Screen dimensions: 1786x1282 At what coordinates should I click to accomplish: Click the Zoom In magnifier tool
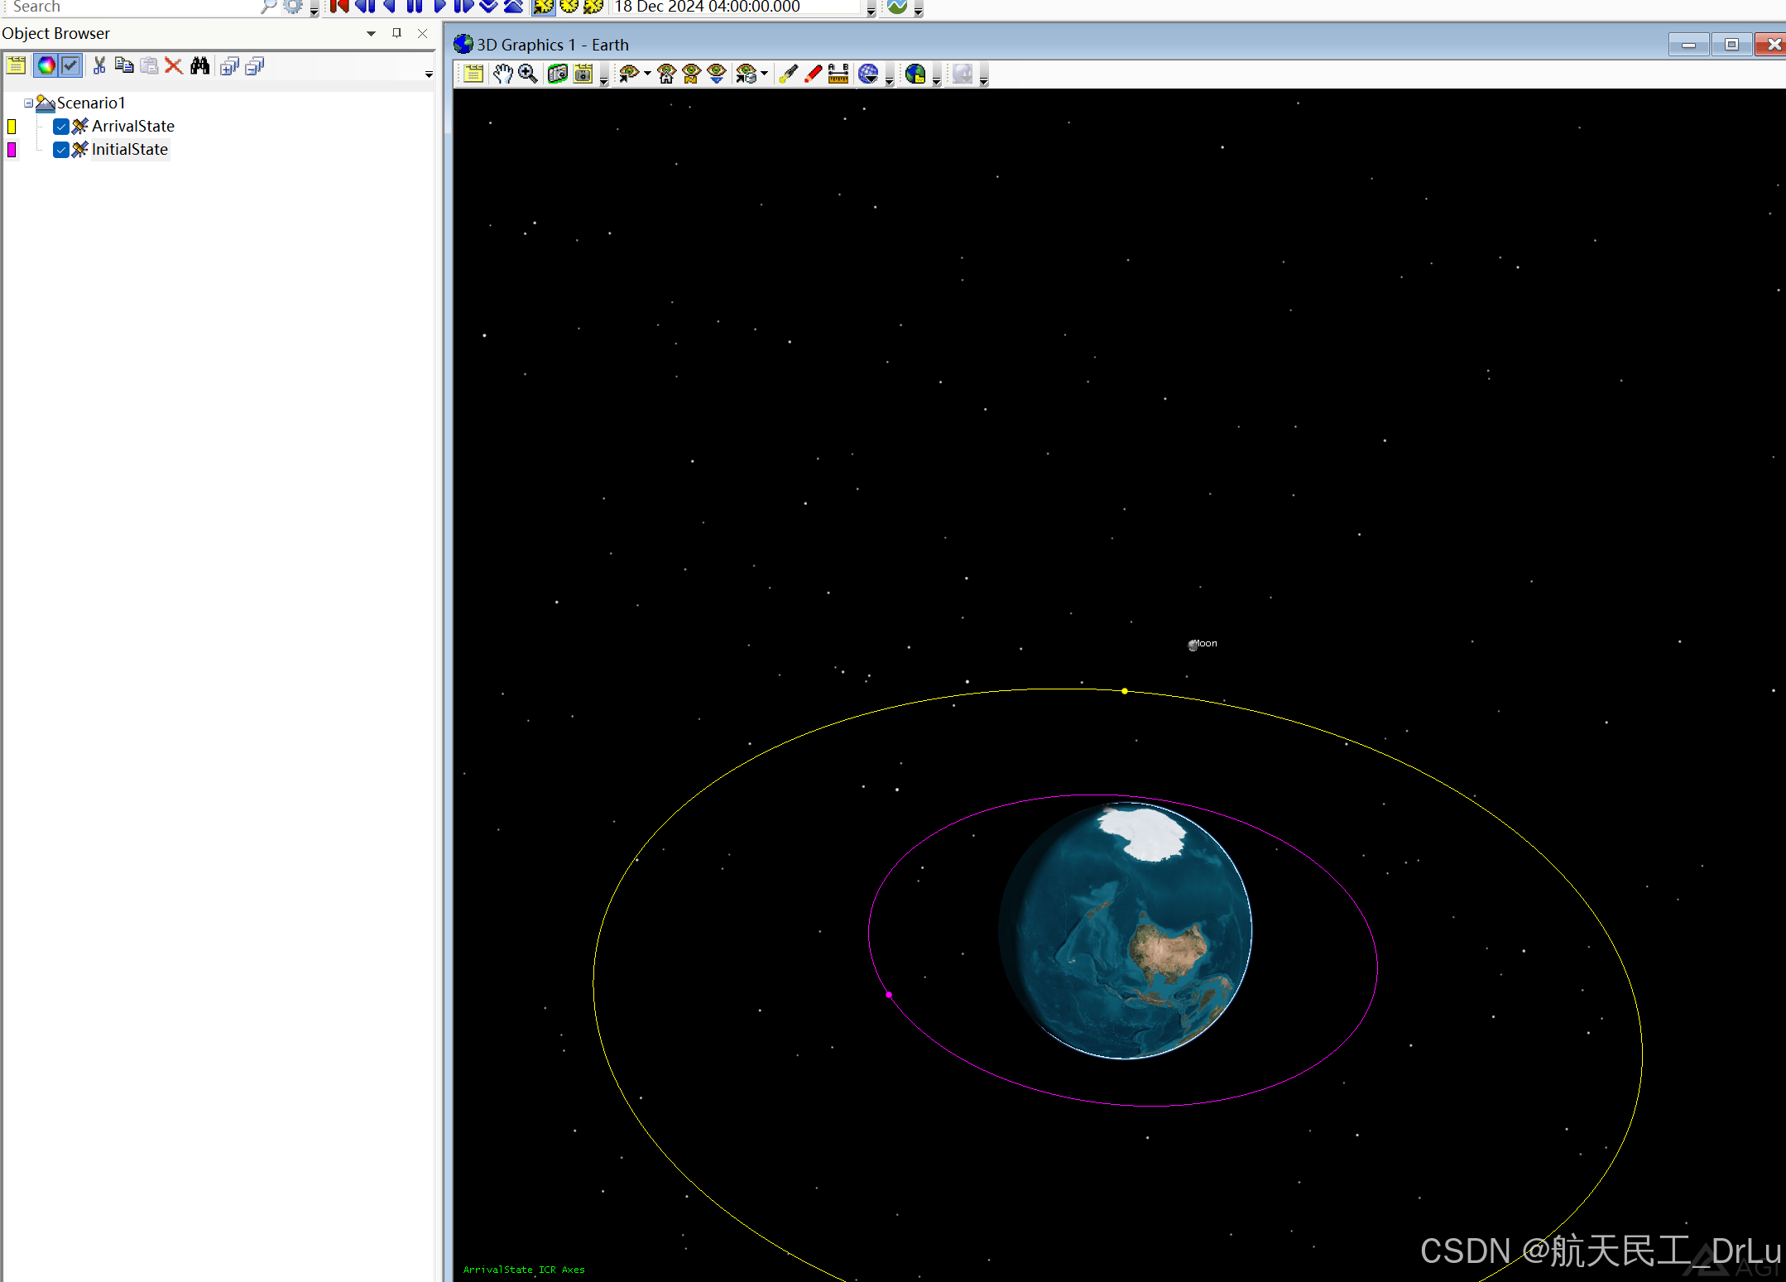point(528,74)
